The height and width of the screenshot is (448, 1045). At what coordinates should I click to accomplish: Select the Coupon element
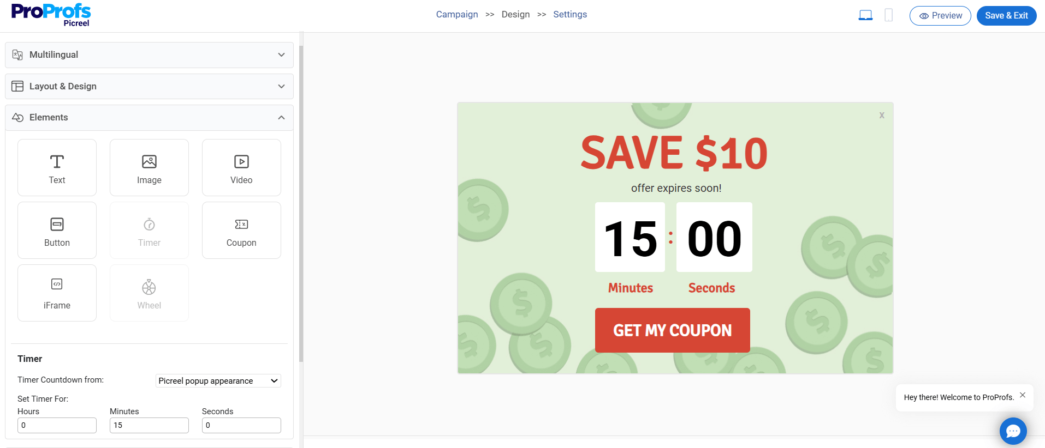pyautogui.click(x=241, y=230)
